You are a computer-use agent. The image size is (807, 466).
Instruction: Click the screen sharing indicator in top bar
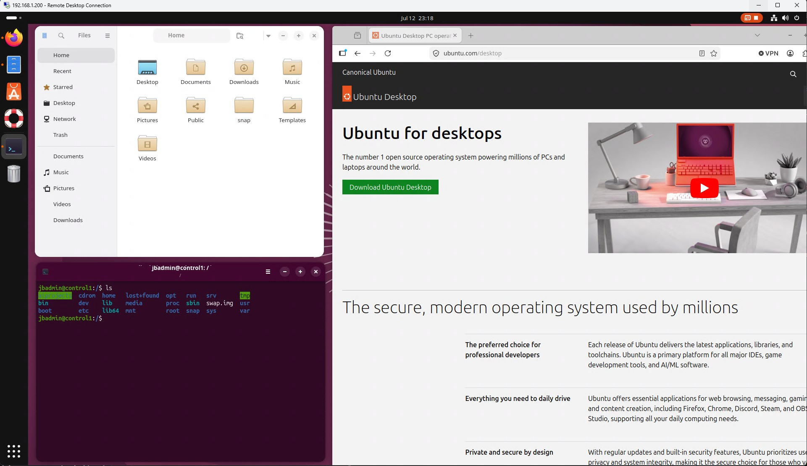[x=751, y=18]
